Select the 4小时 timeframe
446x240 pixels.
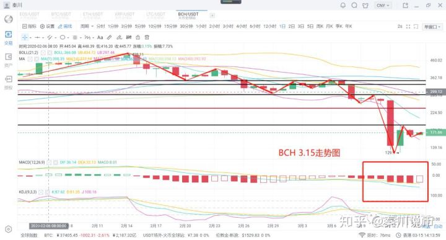pyautogui.click(x=242, y=26)
